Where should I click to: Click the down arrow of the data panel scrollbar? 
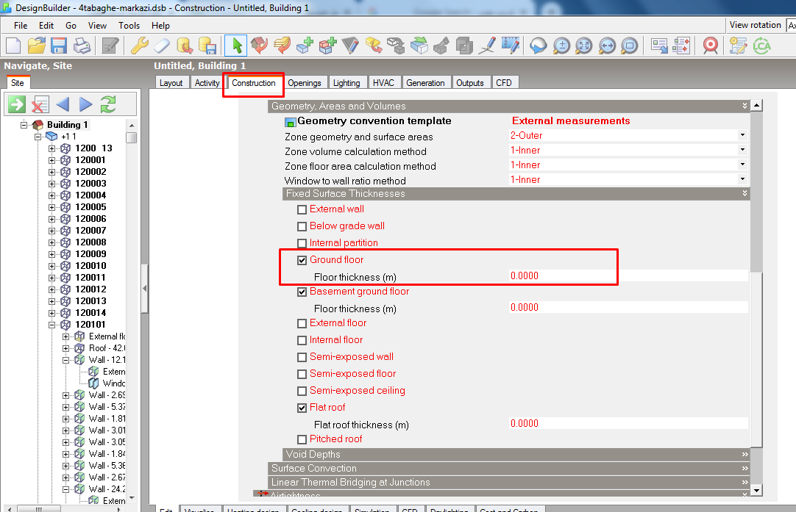click(756, 490)
